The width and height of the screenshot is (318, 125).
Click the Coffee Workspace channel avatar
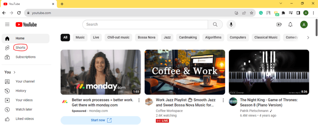coord(149,101)
